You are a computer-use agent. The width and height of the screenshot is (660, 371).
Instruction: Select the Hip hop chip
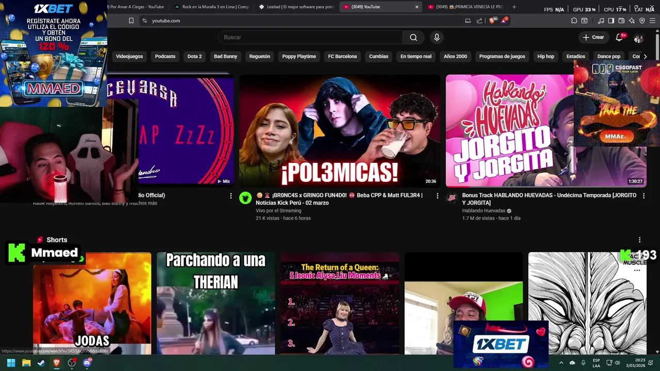click(x=546, y=56)
